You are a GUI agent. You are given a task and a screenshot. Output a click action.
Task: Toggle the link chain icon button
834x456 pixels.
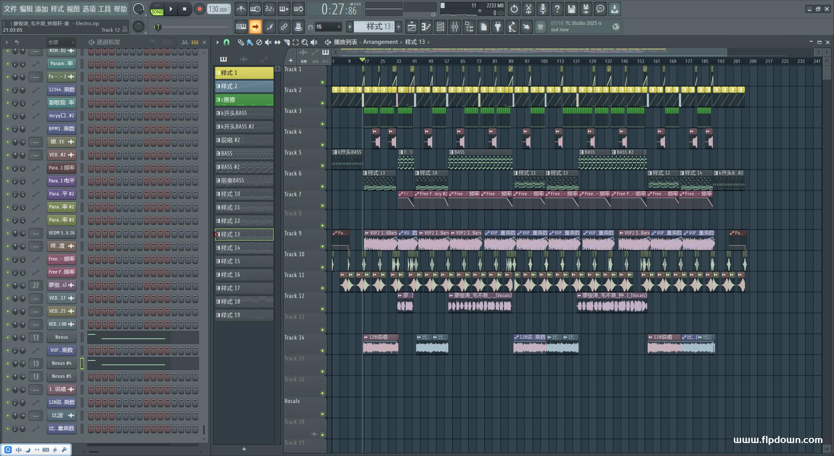[284, 27]
